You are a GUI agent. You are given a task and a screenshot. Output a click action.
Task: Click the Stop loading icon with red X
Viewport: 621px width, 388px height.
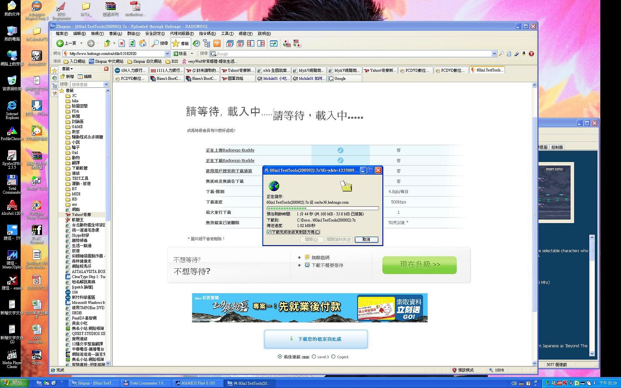coord(122,43)
